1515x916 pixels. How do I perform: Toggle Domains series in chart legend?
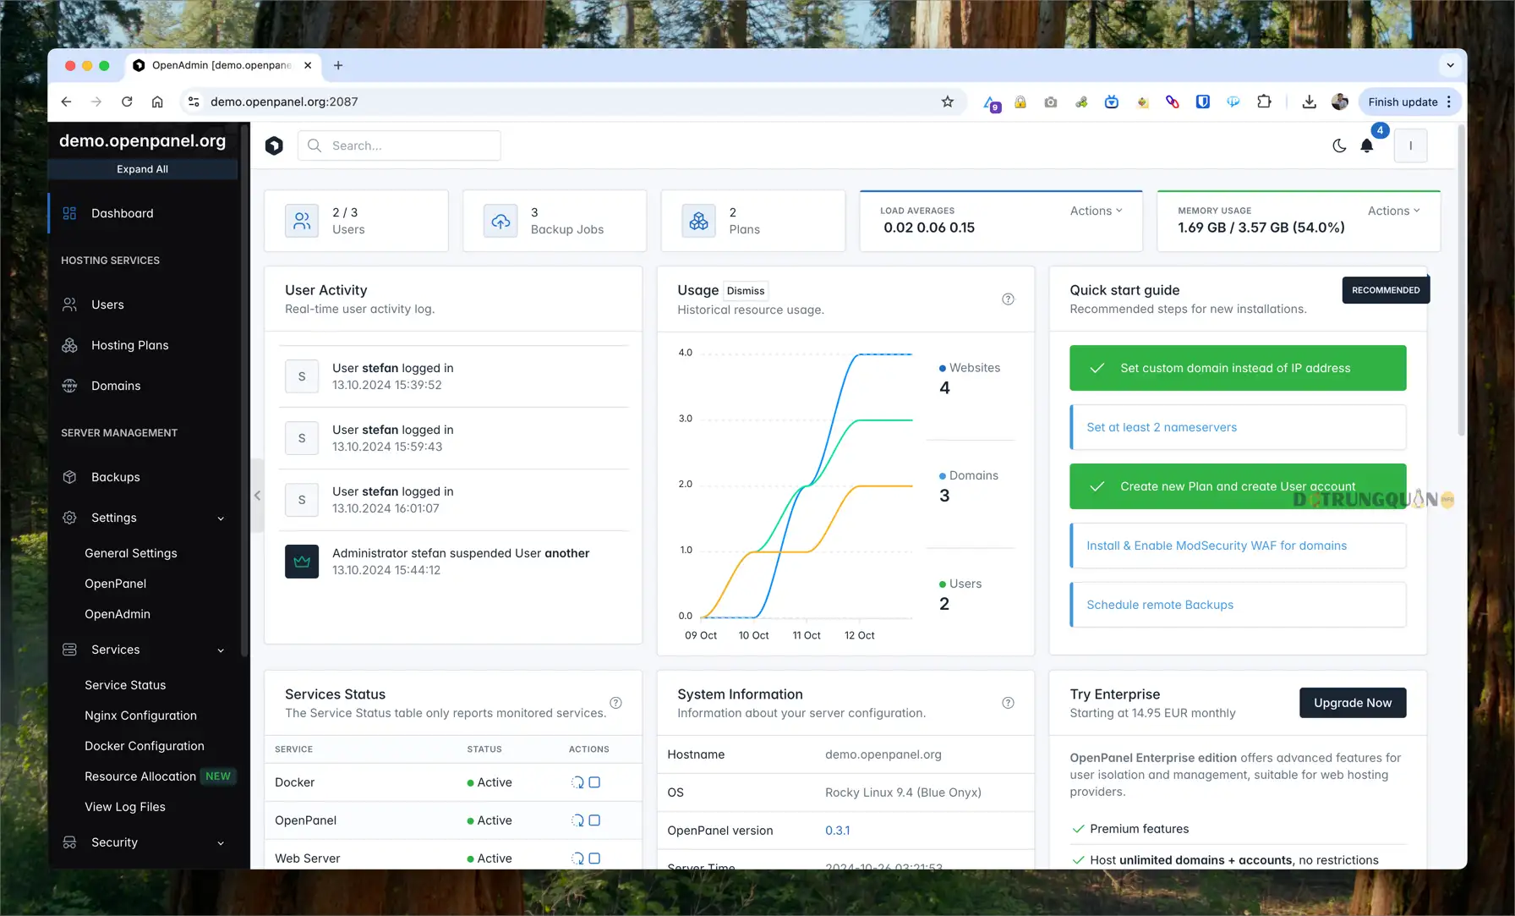click(969, 476)
